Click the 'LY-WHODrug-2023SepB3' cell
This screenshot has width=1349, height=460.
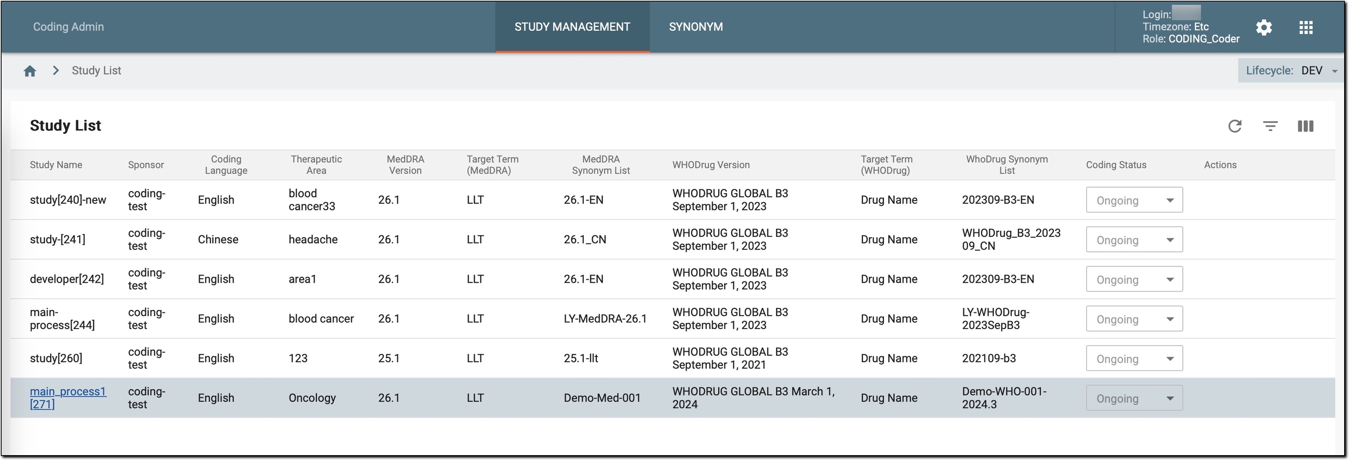[996, 319]
